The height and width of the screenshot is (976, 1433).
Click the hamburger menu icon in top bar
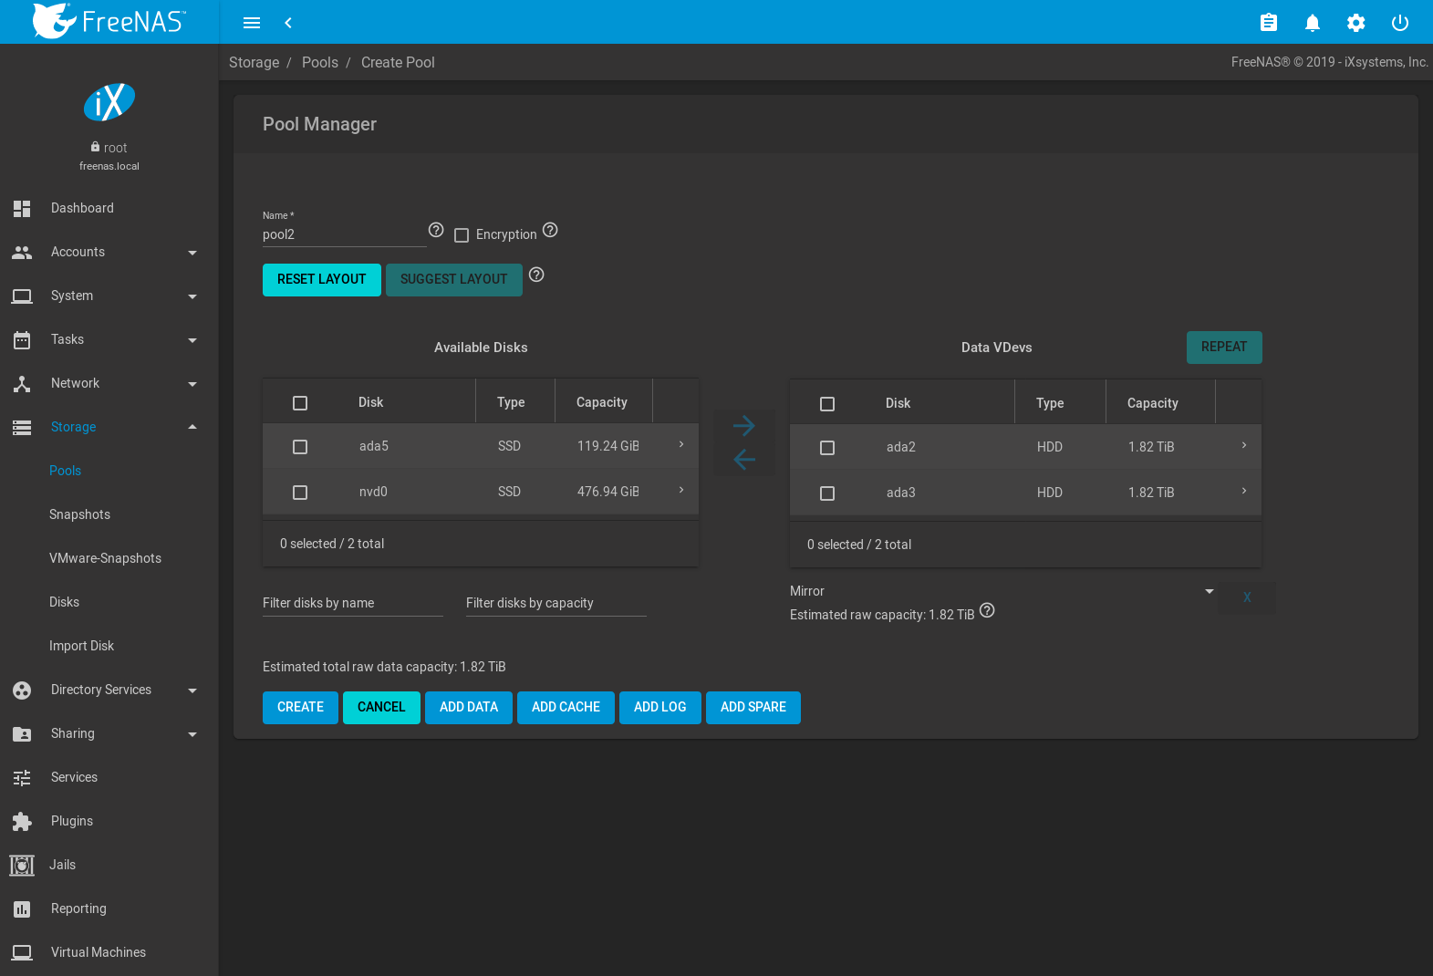pyautogui.click(x=252, y=23)
